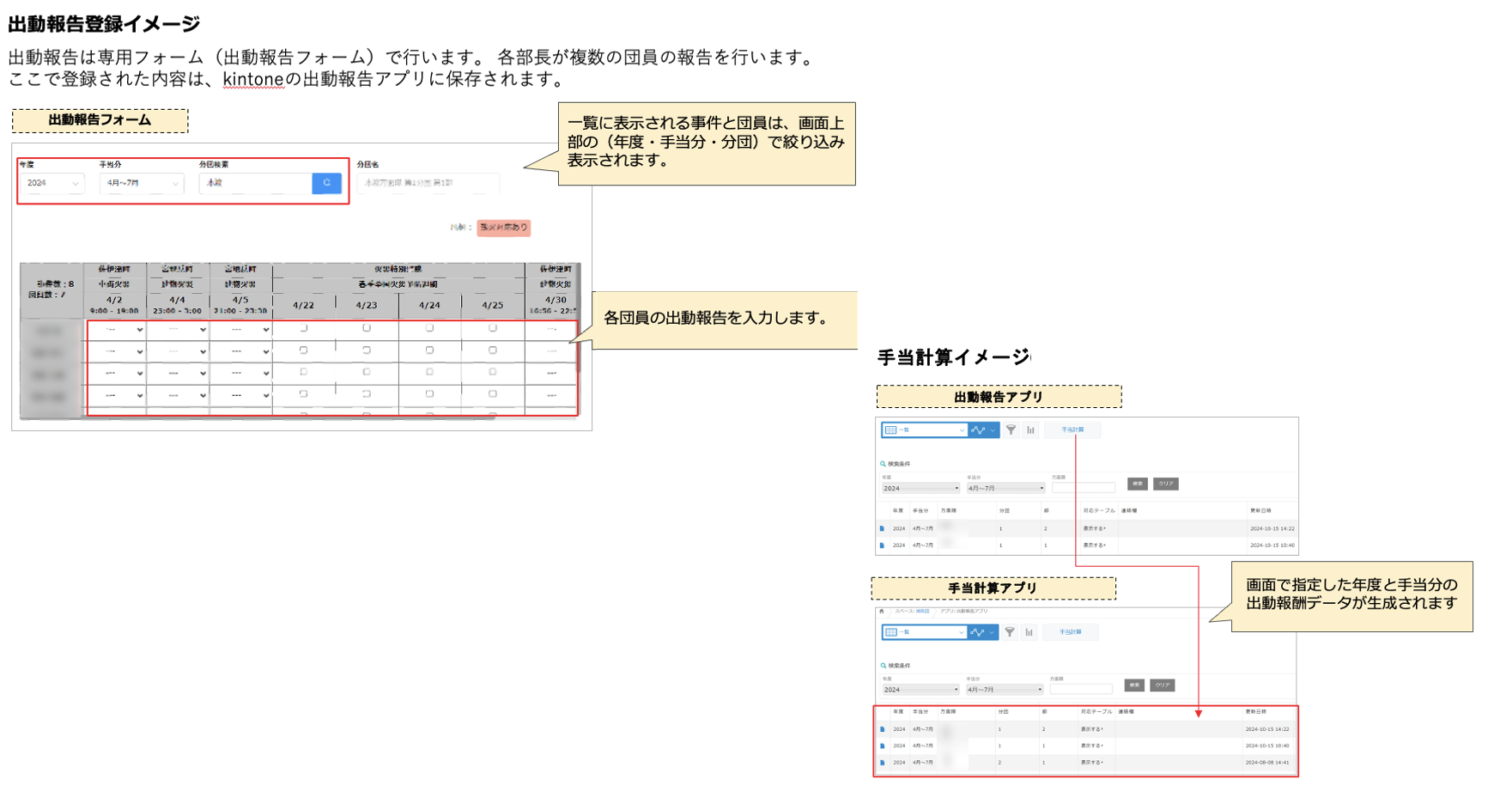
Task: Click the blue search button in the attendance form
Action: click(x=326, y=183)
